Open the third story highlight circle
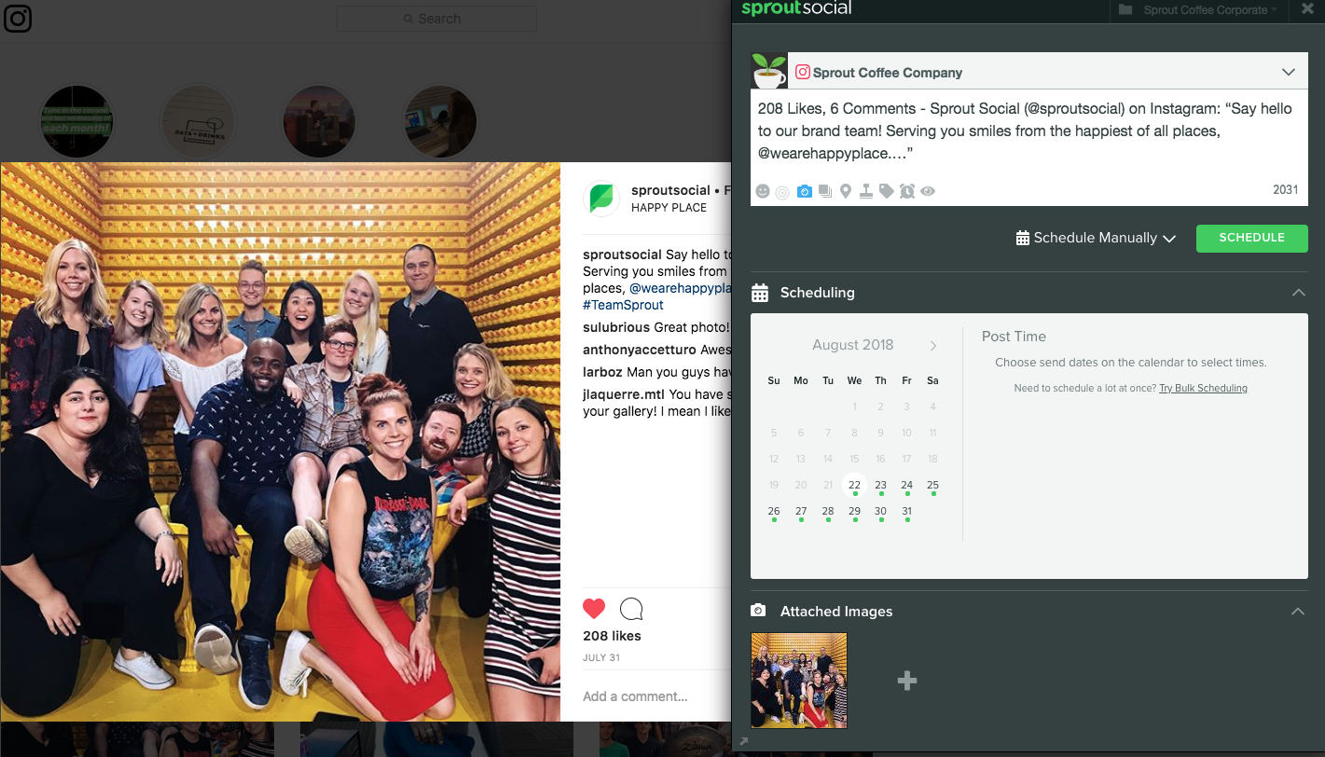1325x757 pixels. click(319, 122)
